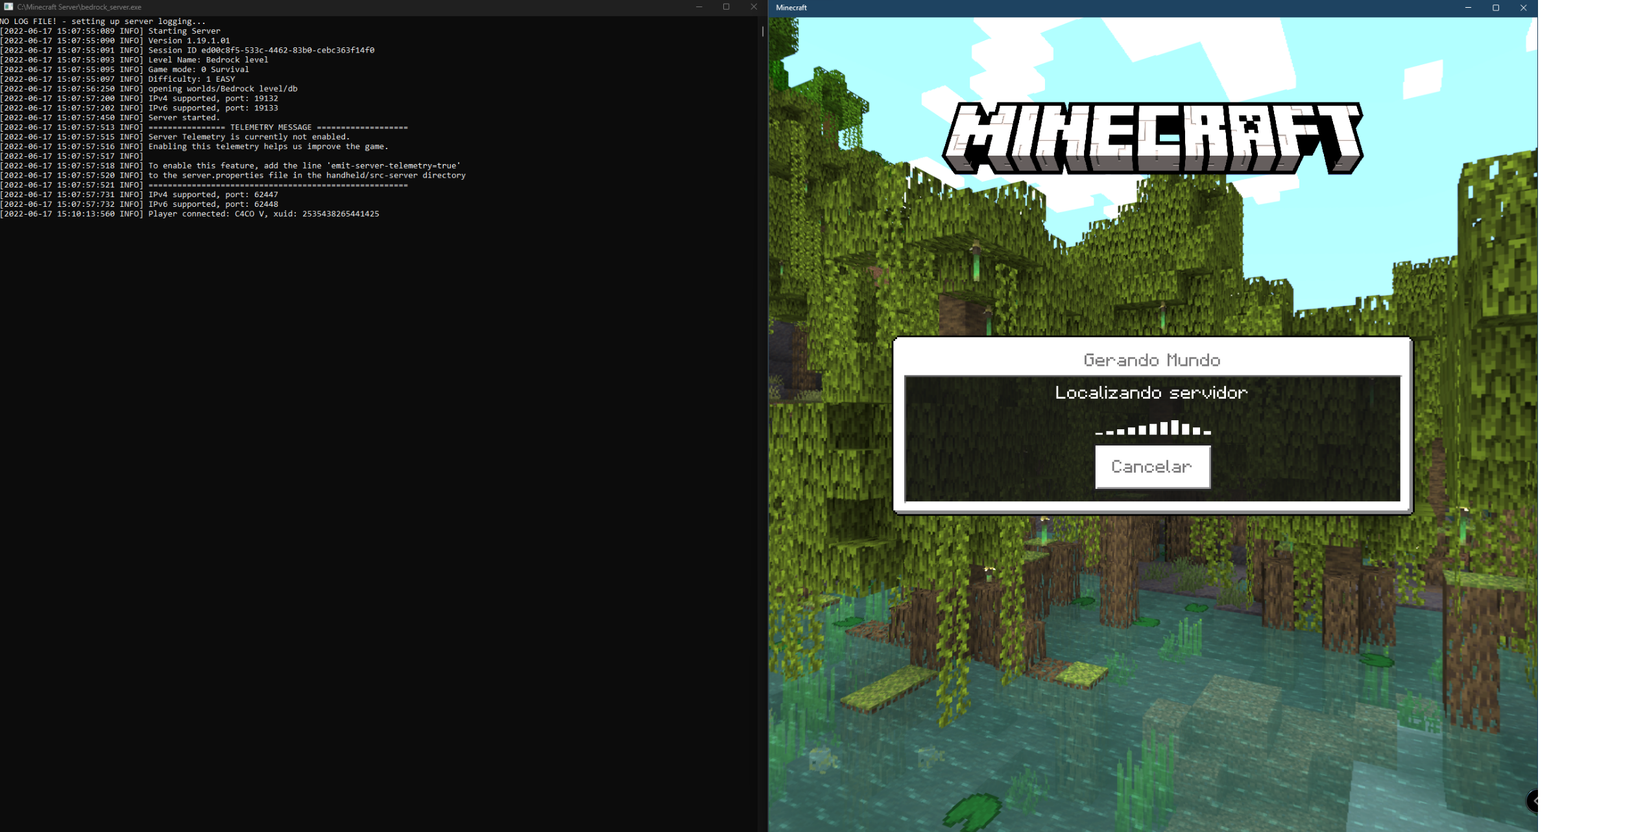This screenshot has height=832, width=1634.
Task: Click the console vertical scrollbar thumb
Action: [x=762, y=30]
